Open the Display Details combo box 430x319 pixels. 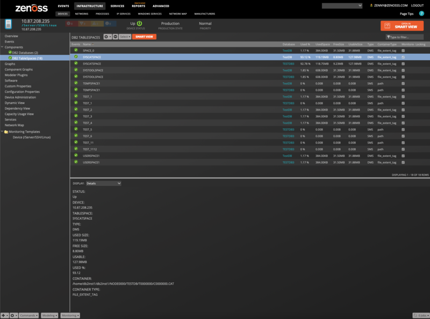[x=103, y=183]
